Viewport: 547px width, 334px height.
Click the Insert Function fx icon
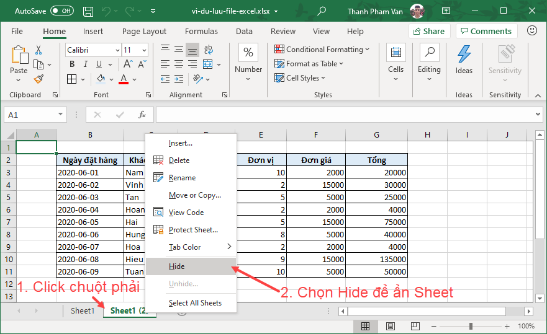pyautogui.click(x=142, y=115)
